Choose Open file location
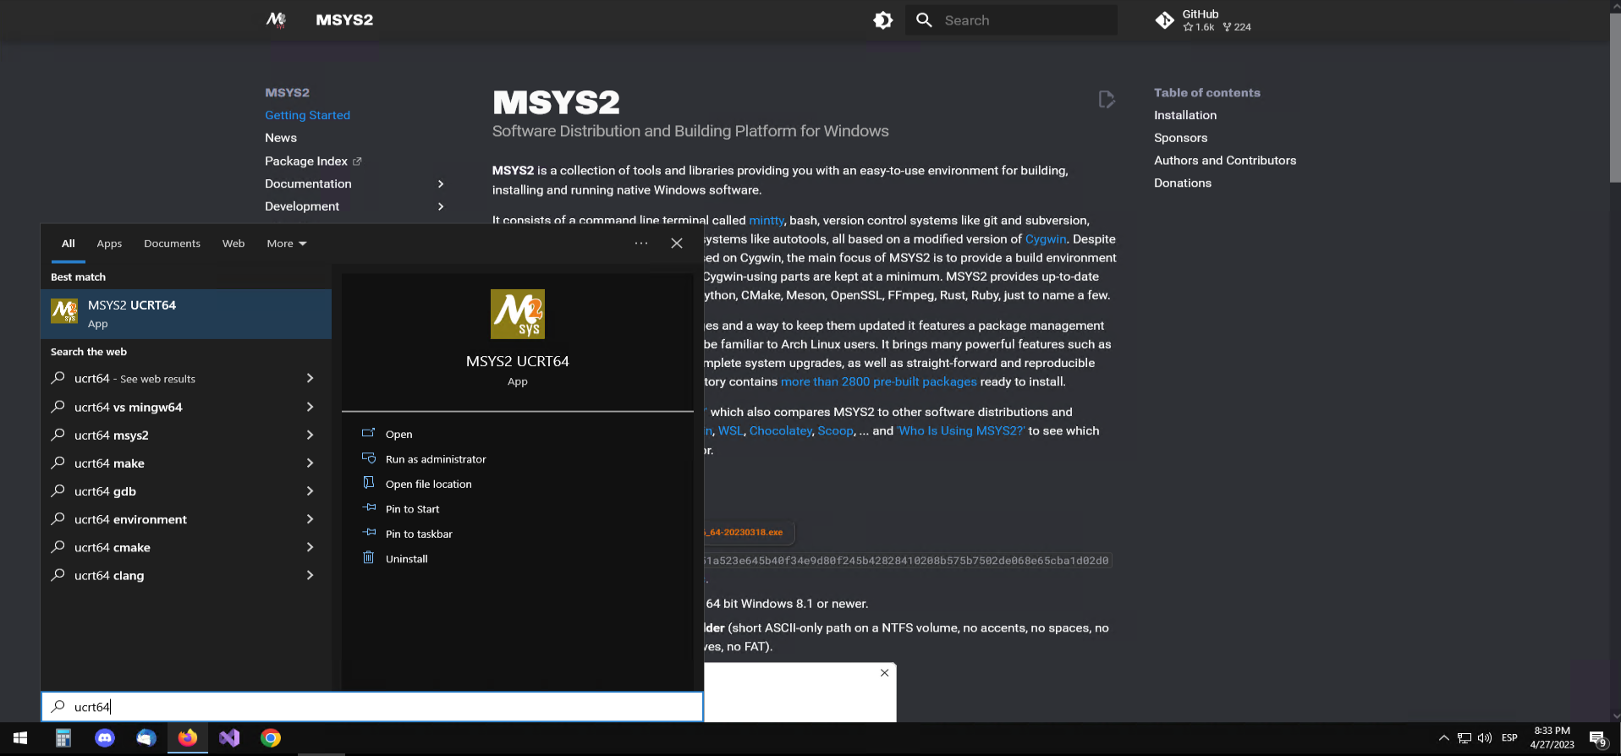The height and width of the screenshot is (756, 1621). pyautogui.click(x=429, y=484)
